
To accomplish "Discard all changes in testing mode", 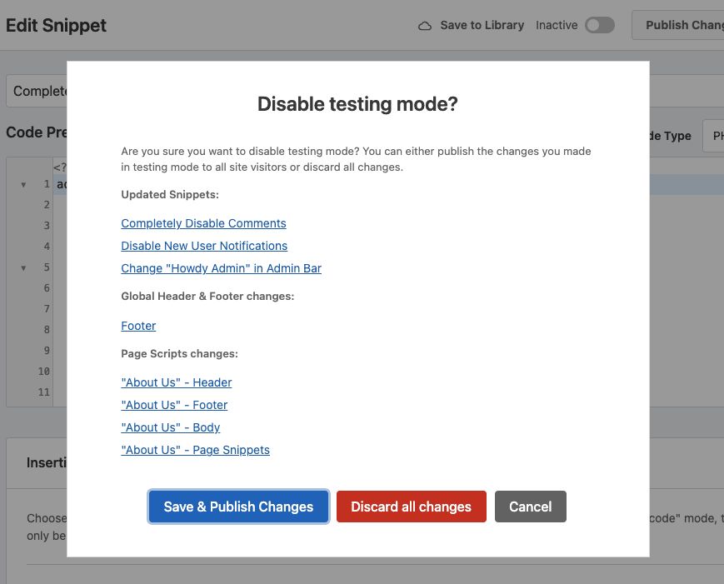I will tap(411, 507).
